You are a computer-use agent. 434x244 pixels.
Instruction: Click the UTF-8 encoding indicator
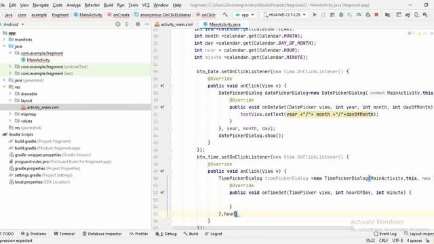click(397, 241)
